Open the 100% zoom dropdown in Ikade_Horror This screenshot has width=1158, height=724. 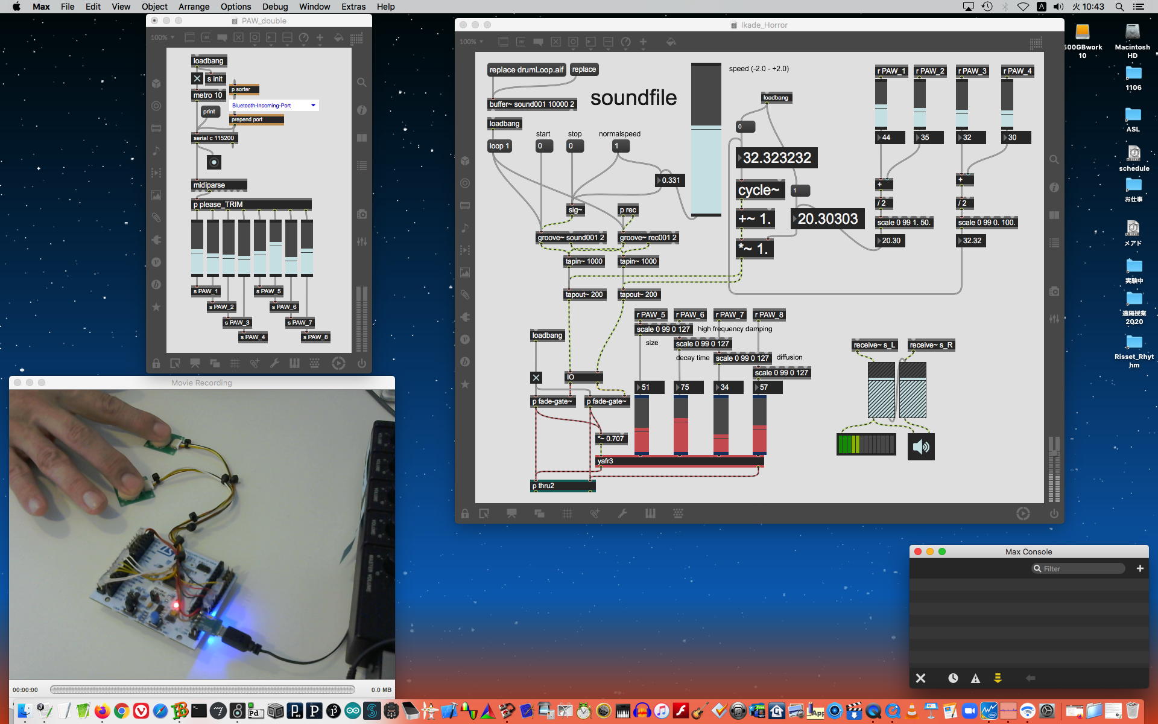(472, 42)
